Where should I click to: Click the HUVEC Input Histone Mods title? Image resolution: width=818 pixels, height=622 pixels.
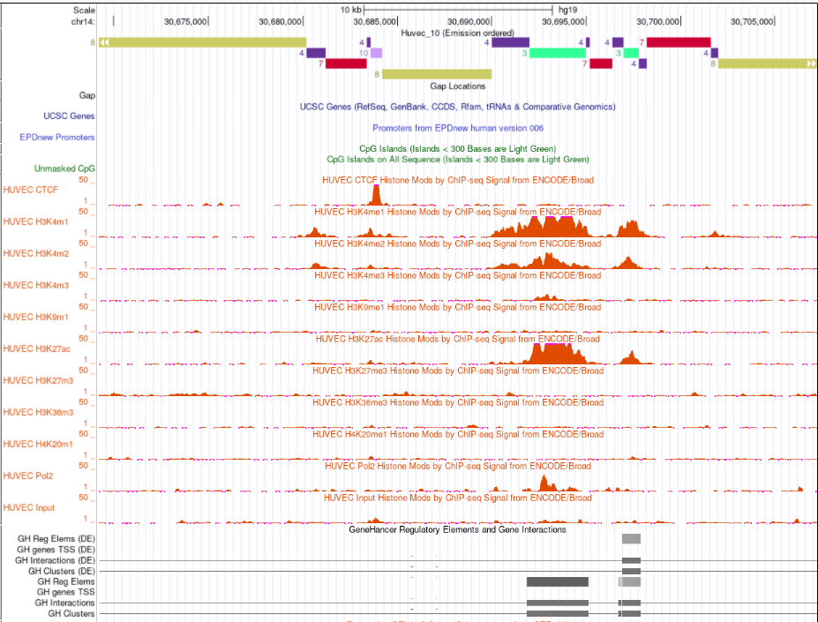coord(457,498)
